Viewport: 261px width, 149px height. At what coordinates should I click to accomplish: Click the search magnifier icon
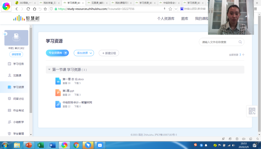240,42
